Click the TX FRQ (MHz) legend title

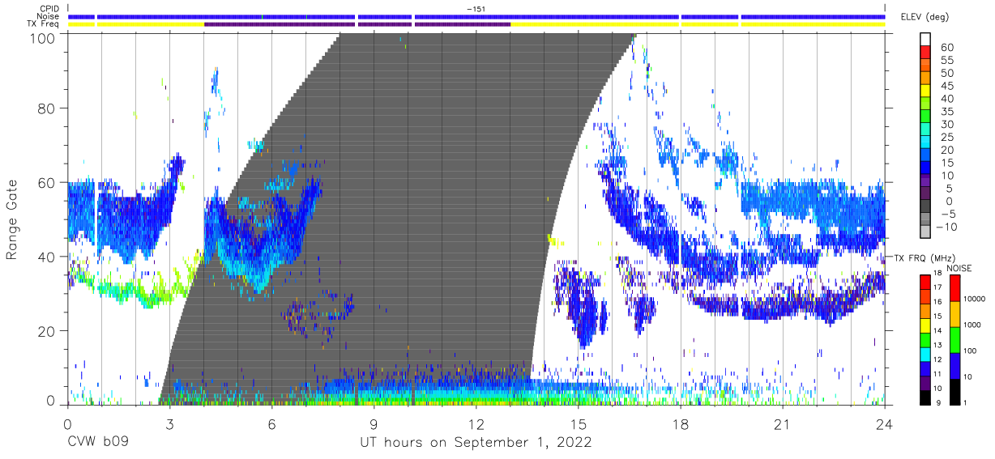(x=924, y=258)
